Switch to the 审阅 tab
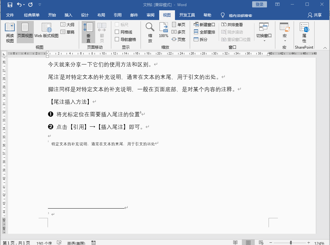Image resolution: width=330 pixels, height=245 pixels. pyautogui.click(x=151, y=15)
